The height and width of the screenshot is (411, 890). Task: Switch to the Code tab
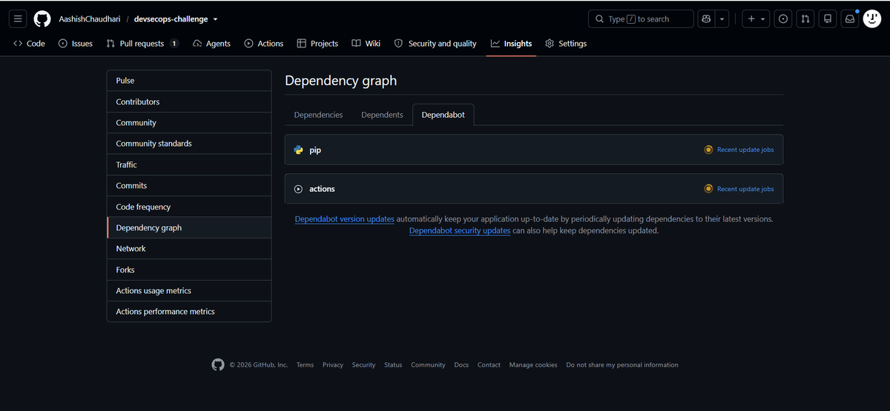tap(29, 44)
